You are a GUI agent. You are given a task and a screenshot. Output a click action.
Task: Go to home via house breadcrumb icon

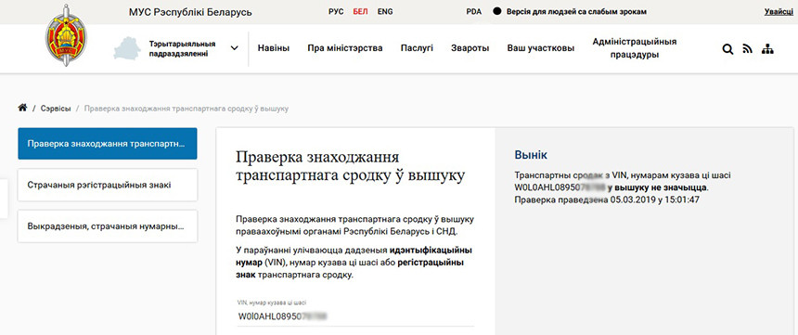pyautogui.click(x=22, y=108)
